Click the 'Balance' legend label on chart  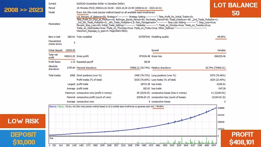[53, 106]
